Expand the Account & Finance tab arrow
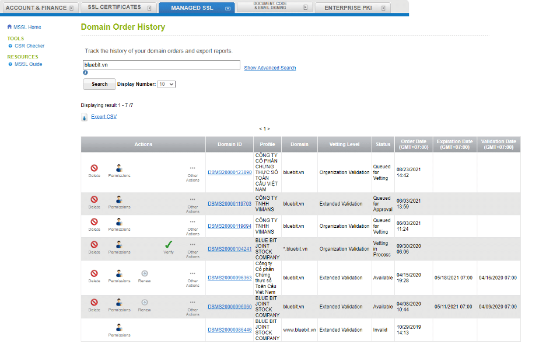 tap(71, 8)
